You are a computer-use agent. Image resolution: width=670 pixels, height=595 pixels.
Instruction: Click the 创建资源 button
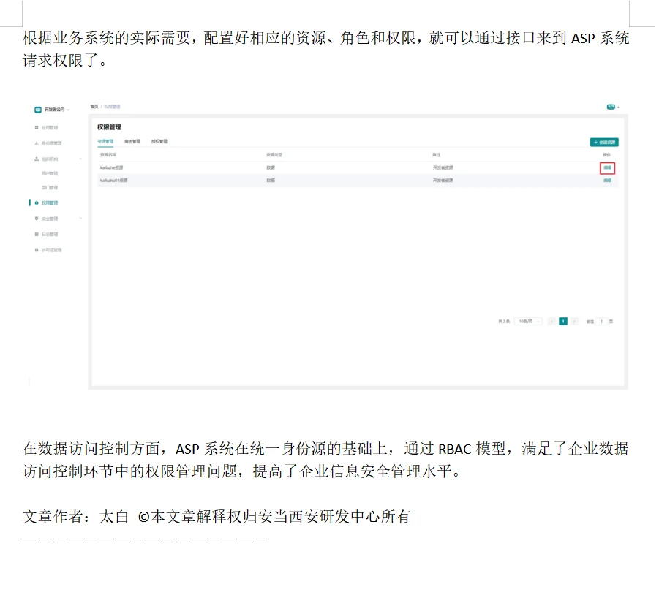[606, 140]
